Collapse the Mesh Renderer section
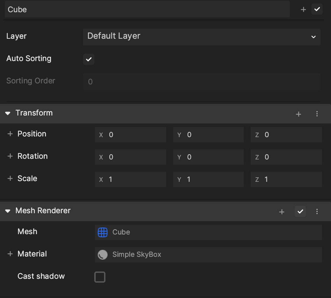The image size is (331, 298). pos(8,211)
